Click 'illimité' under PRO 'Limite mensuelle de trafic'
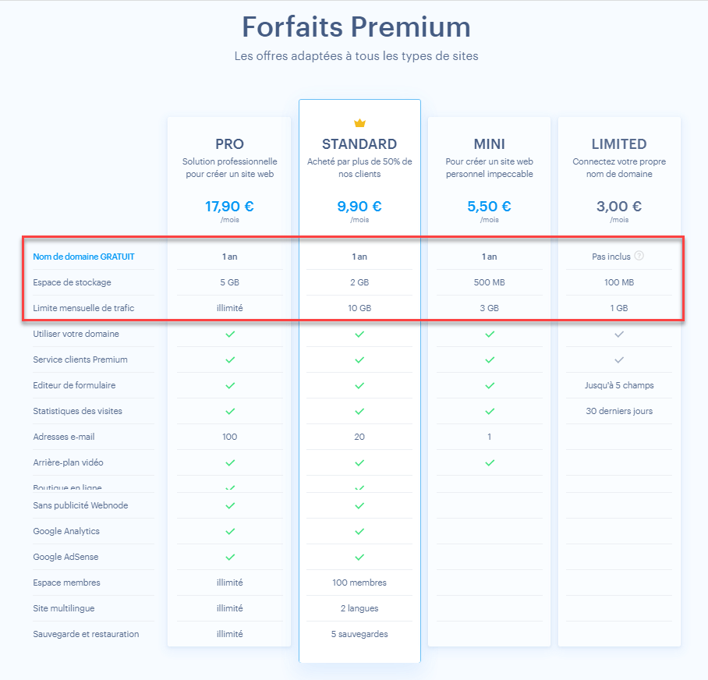Viewport: 708px width, 680px height. 229,308
